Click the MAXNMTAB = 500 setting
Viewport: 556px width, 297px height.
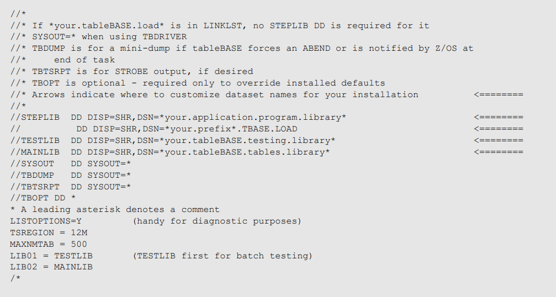pyautogui.click(x=49, y=244)
